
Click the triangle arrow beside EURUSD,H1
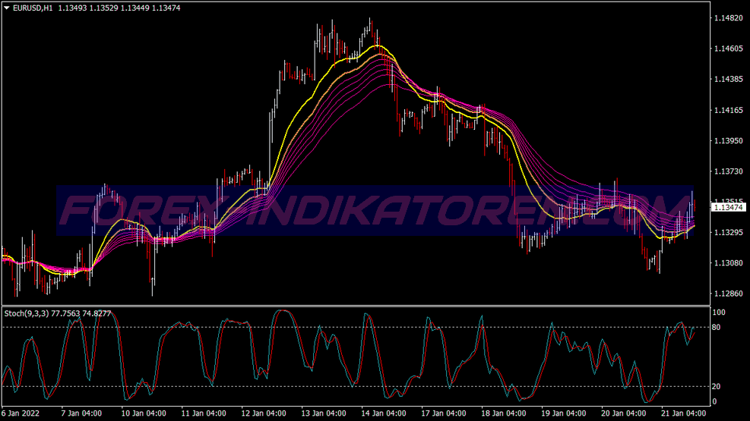tap(7, 8)
